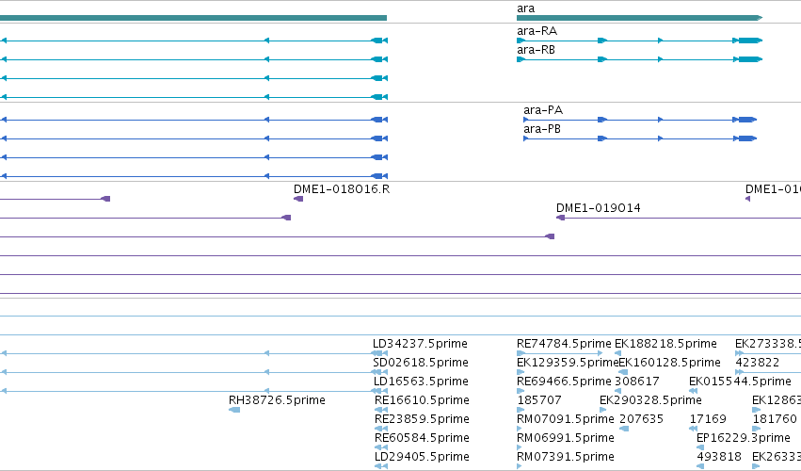Image resolution: width=801 pixels, height=471 pixels.
Task: Open the EK188218.5prime EST label
Action: (665, 344)
